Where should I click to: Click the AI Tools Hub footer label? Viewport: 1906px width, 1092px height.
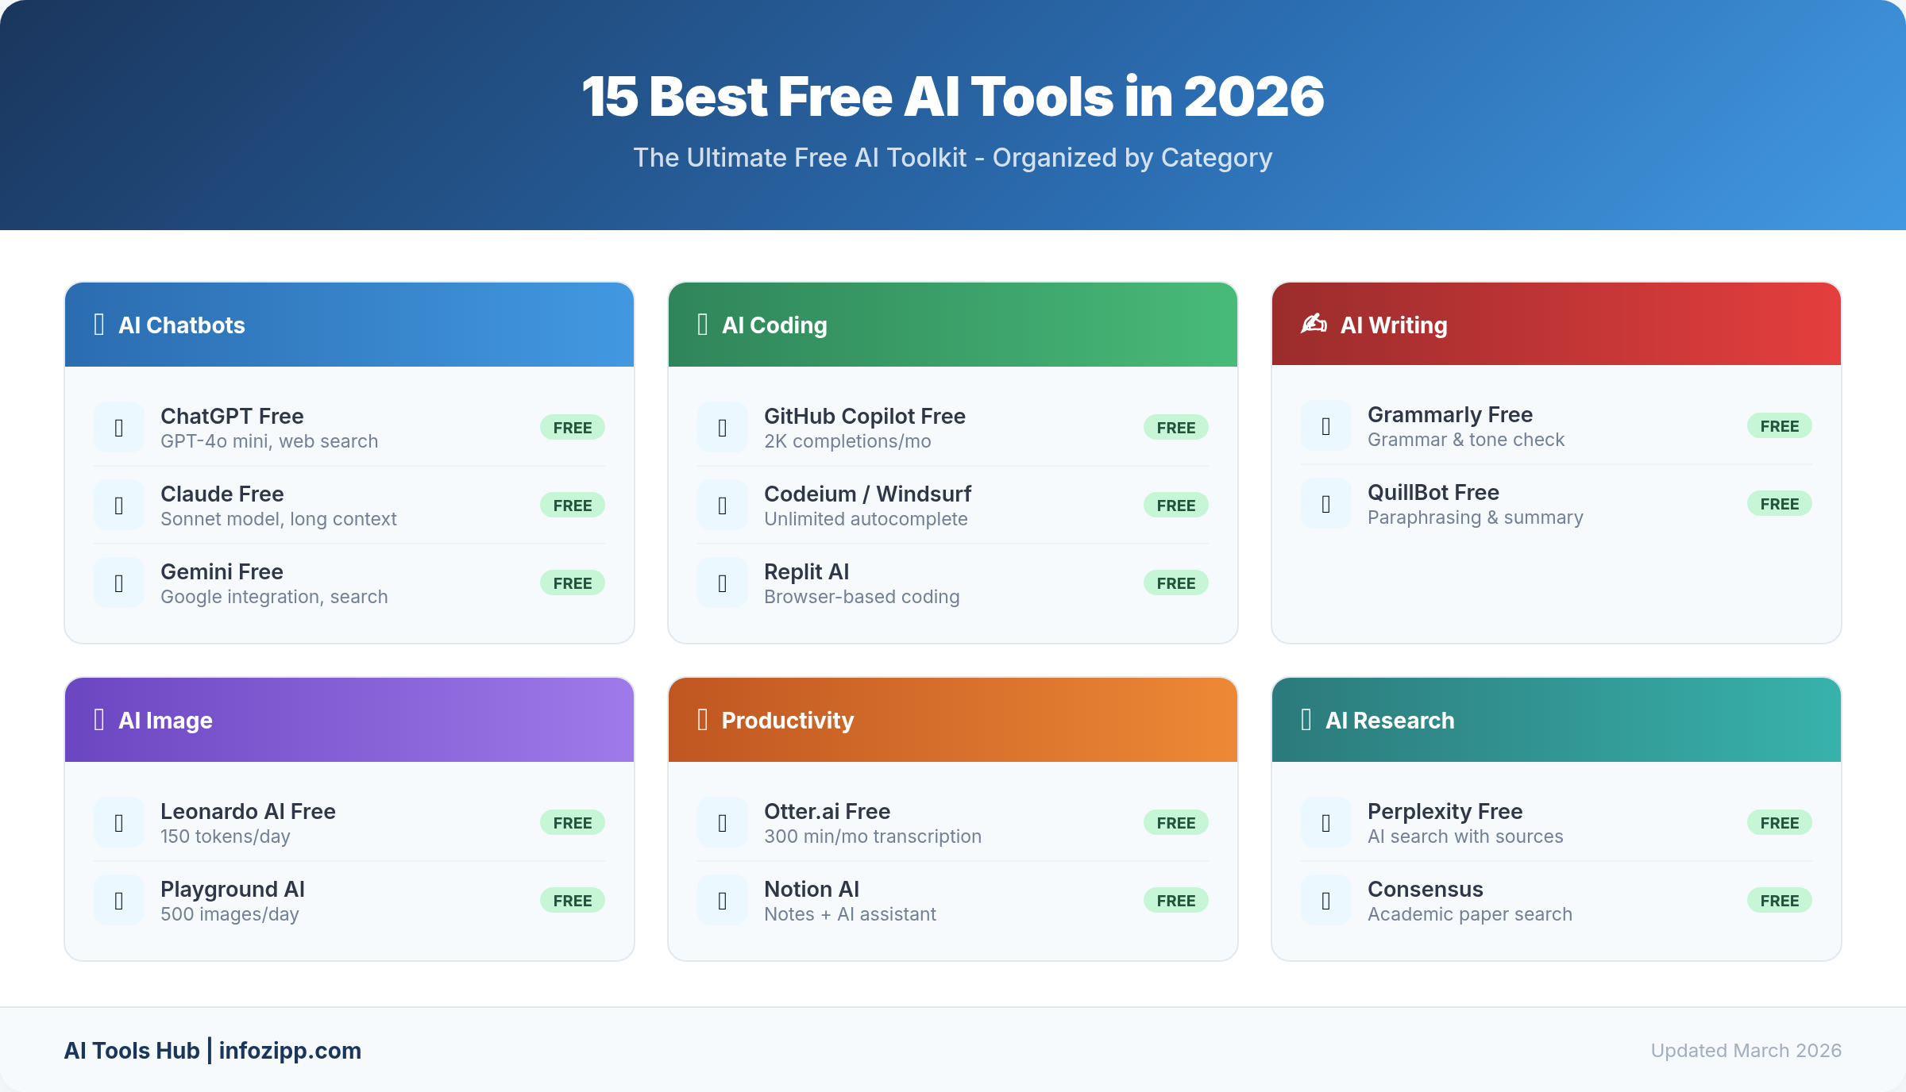[132, 1051]
